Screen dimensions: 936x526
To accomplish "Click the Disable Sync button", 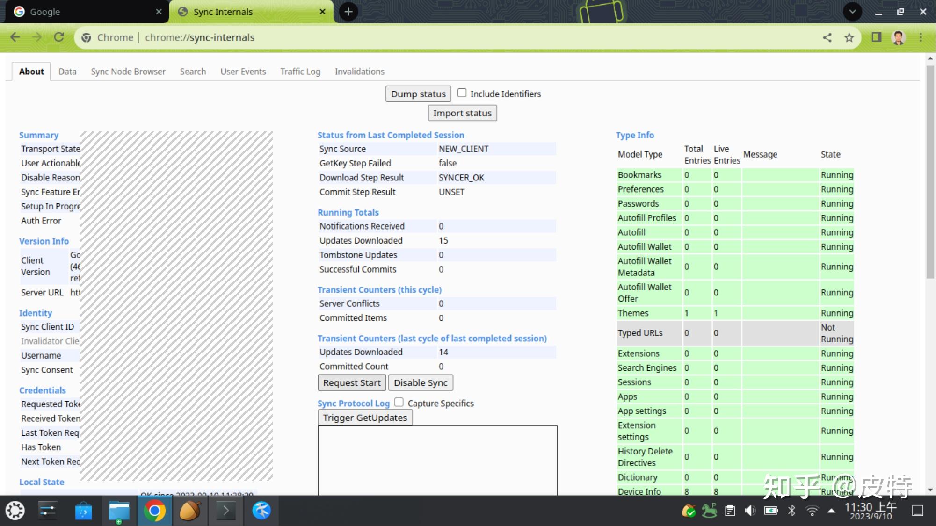I will (421, 383).
